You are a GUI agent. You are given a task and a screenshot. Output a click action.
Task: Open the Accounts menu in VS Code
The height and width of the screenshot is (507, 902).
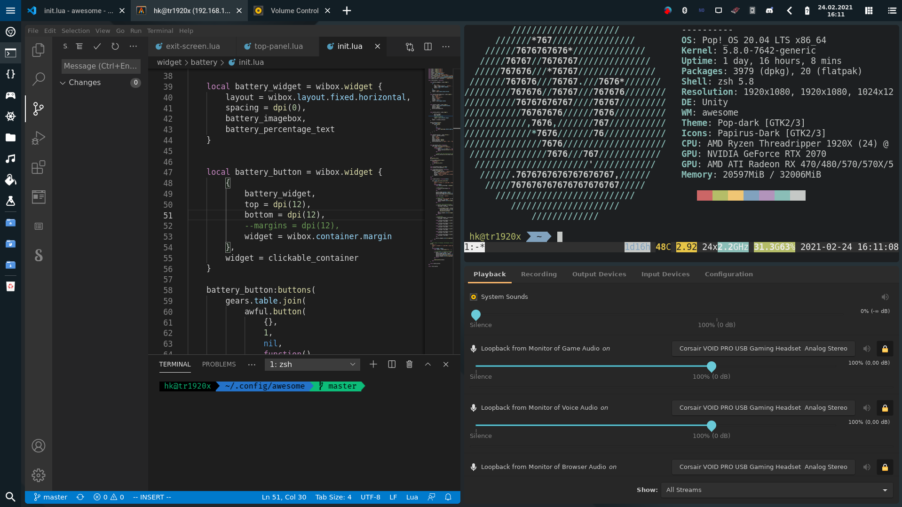coord(39,445)
